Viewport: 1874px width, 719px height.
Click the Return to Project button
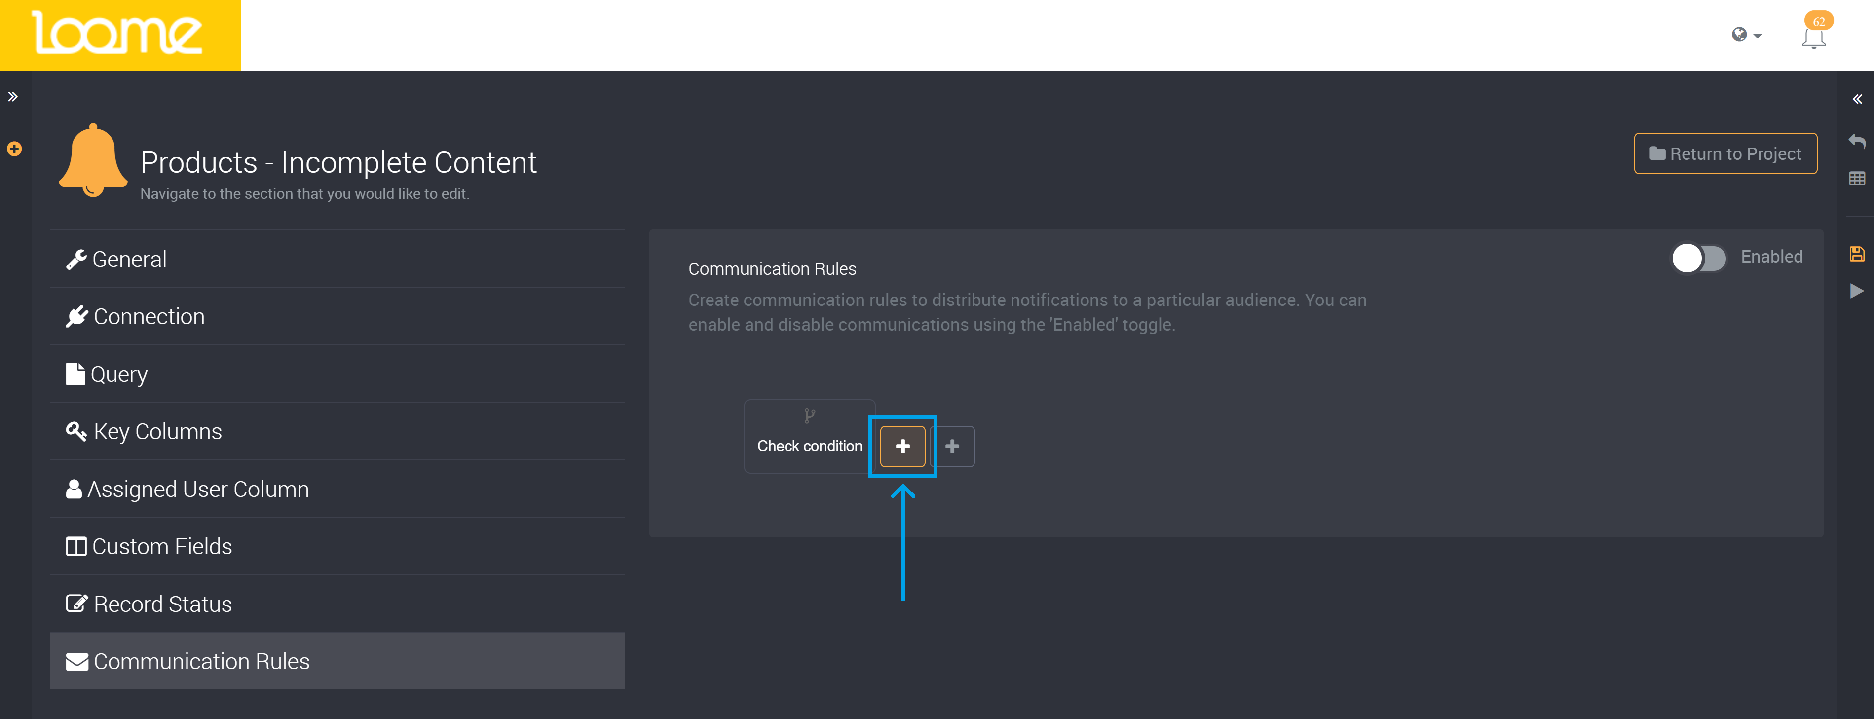click(x=1725, y=153)
